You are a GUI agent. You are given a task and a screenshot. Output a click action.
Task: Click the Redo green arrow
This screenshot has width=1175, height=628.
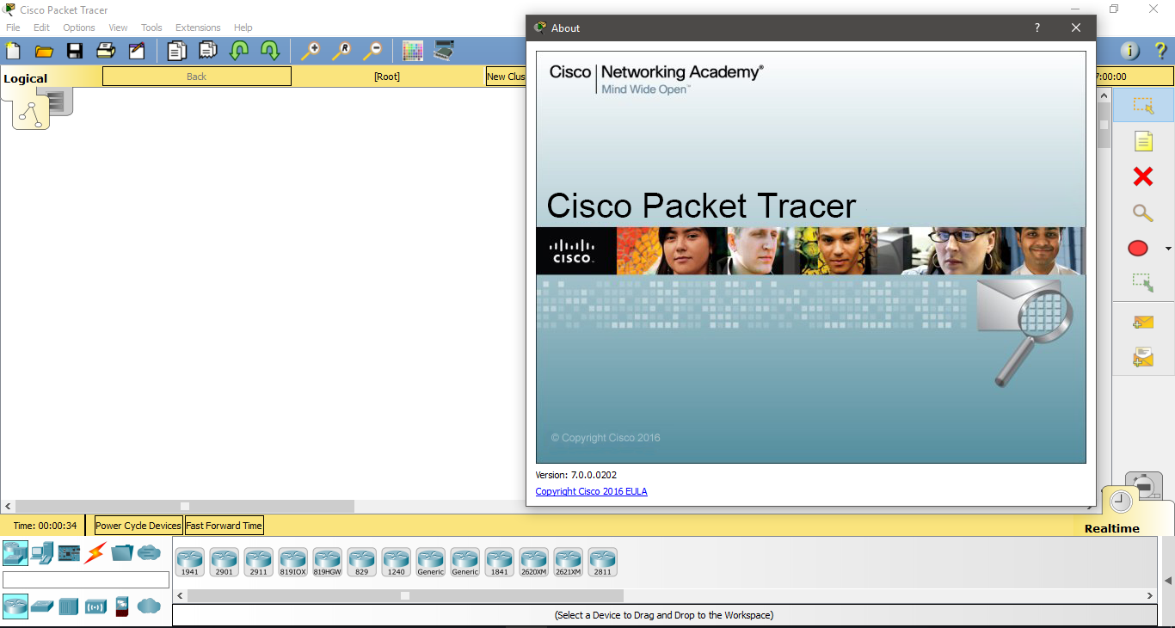(269, 51)
